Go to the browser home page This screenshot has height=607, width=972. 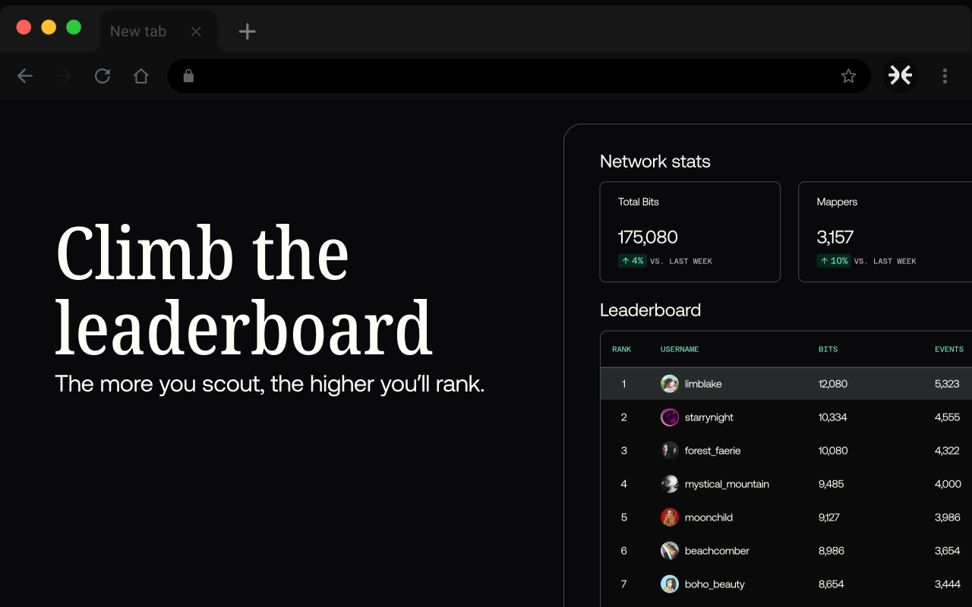(141, 76)
